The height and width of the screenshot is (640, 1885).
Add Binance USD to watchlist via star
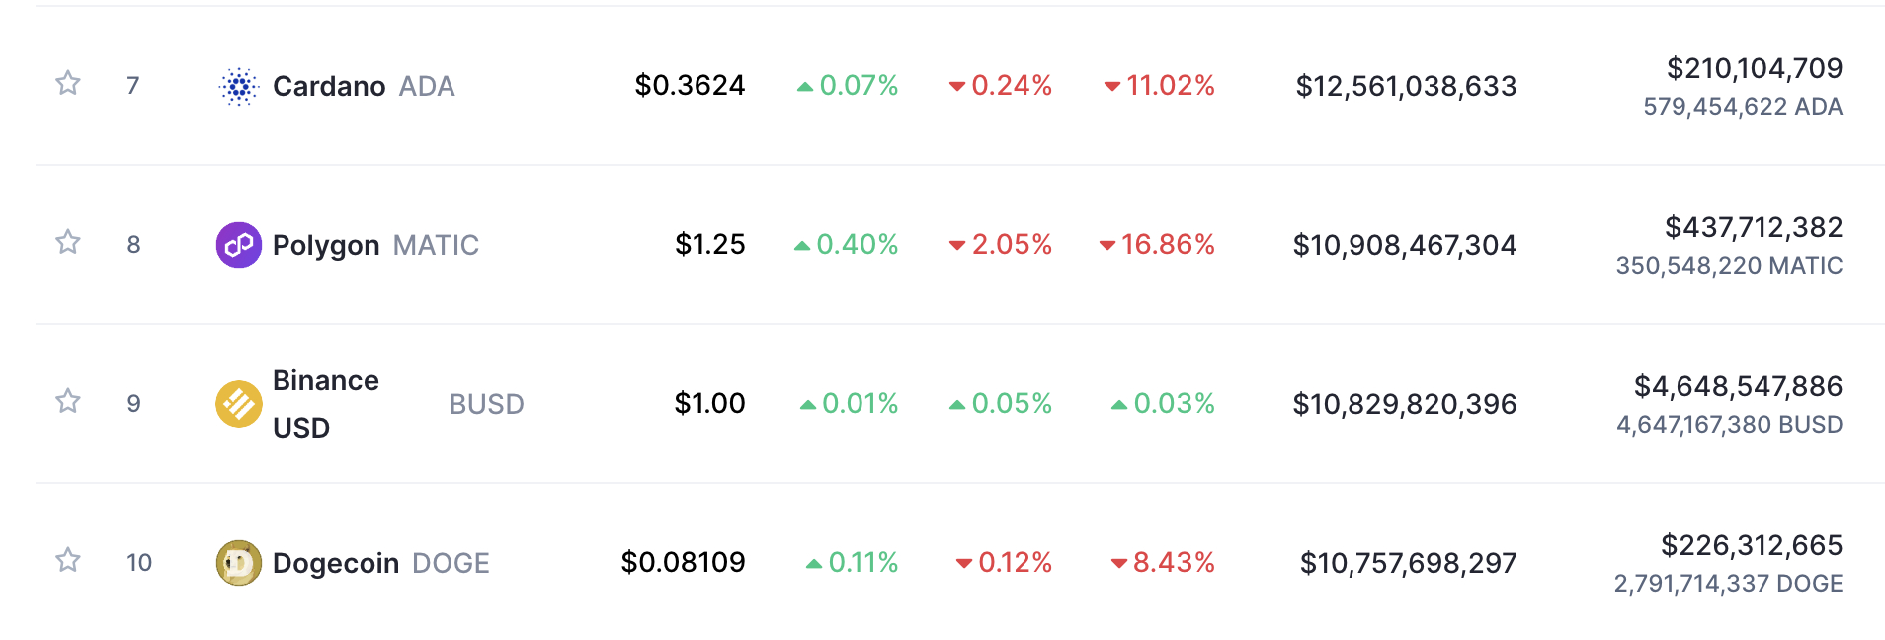[x=67, y=401]
